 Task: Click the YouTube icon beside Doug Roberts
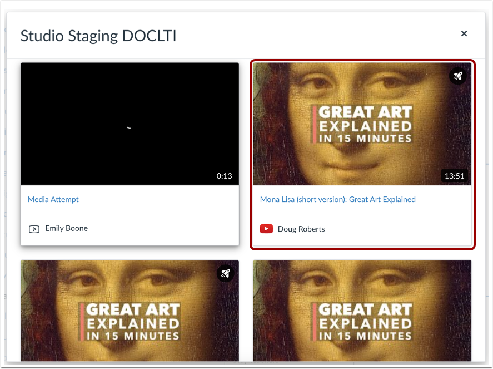pyautogui.click(x=266, y=229)
